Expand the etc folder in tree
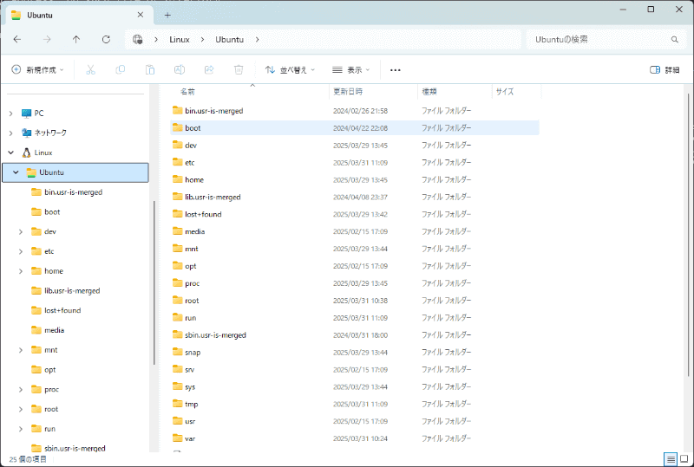 (21, 251)
